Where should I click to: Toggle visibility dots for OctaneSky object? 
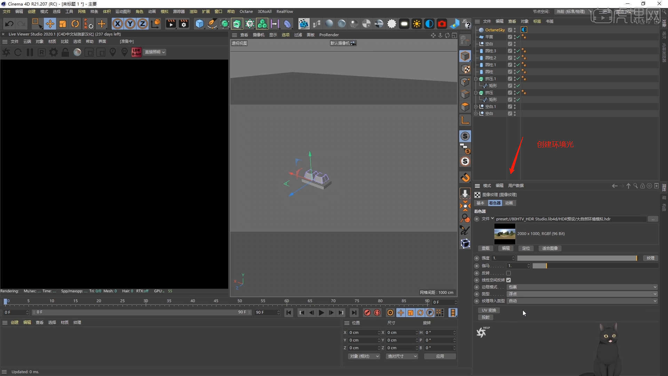pyautogui.click(x=515, y=30)
